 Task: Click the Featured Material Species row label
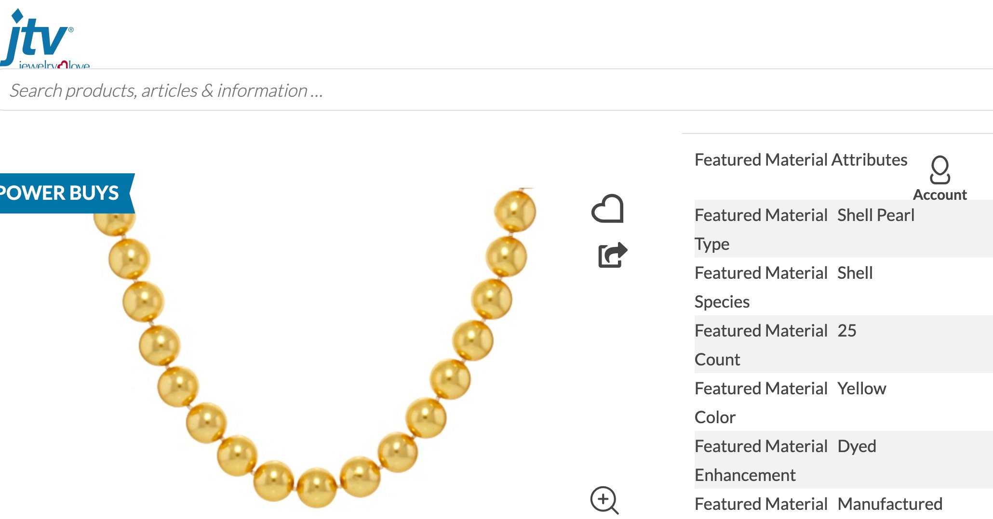click(761, 287)
